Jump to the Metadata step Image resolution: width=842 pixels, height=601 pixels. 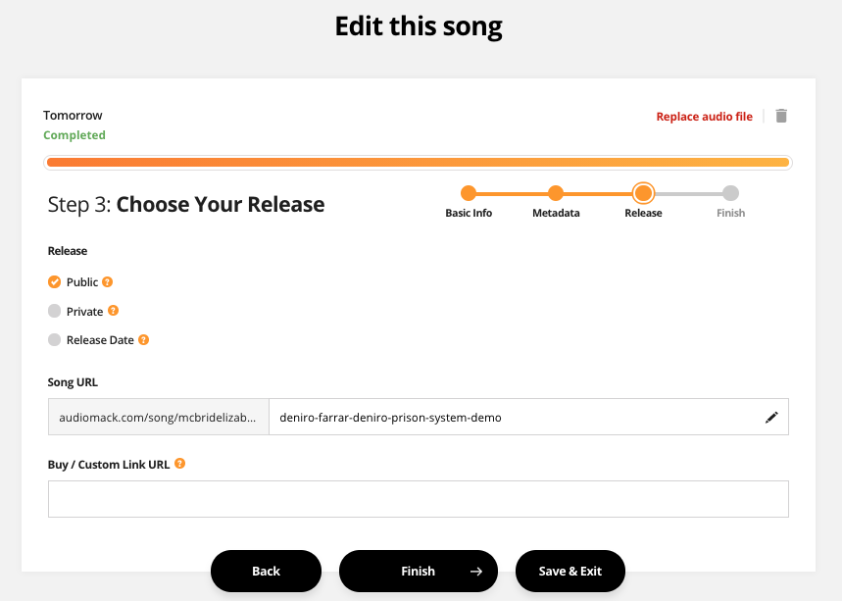[556, 193]
